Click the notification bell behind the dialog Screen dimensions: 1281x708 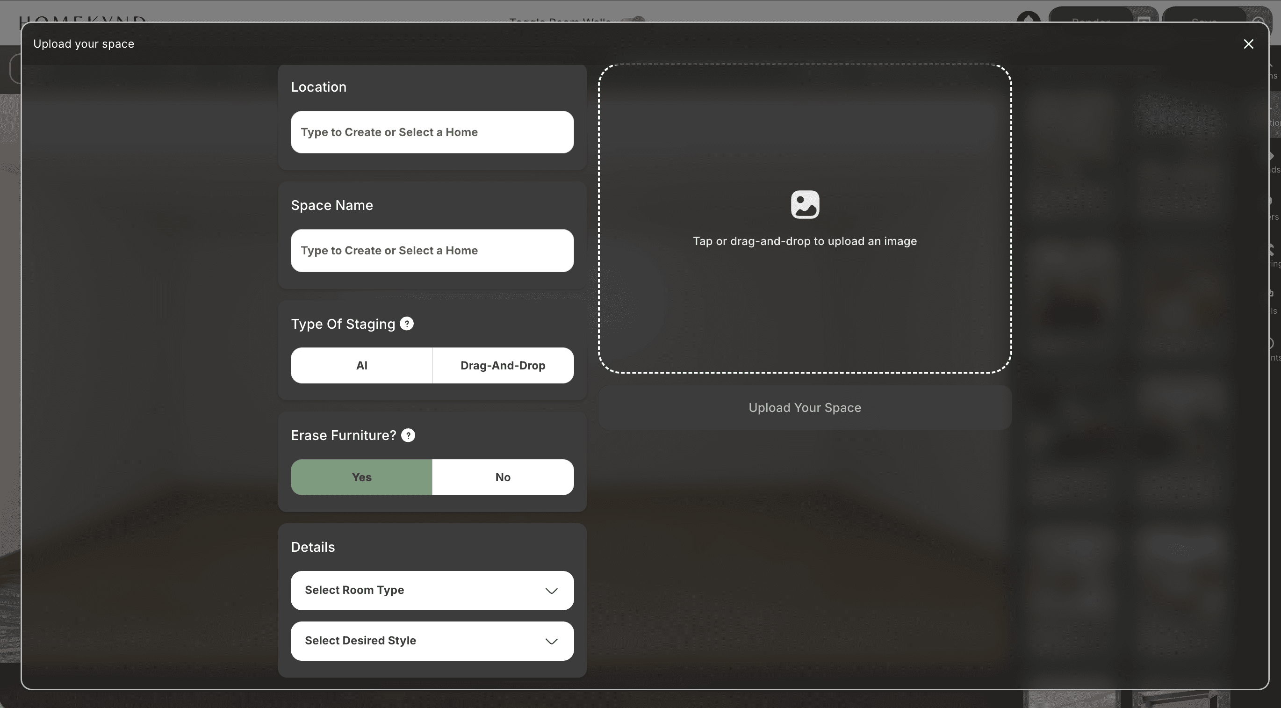point(1029,17)
